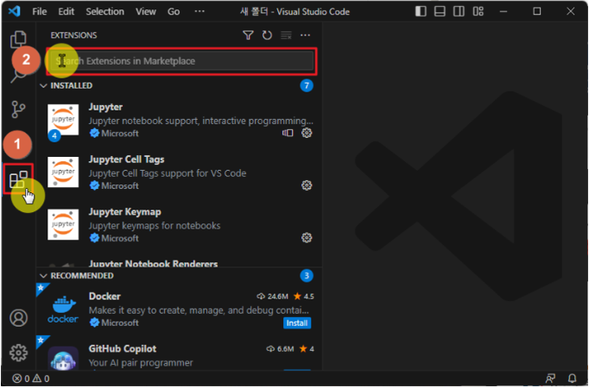Click the VS Code logo in title bar
This screenshot has height=388, width=589.
coord(15,11)
